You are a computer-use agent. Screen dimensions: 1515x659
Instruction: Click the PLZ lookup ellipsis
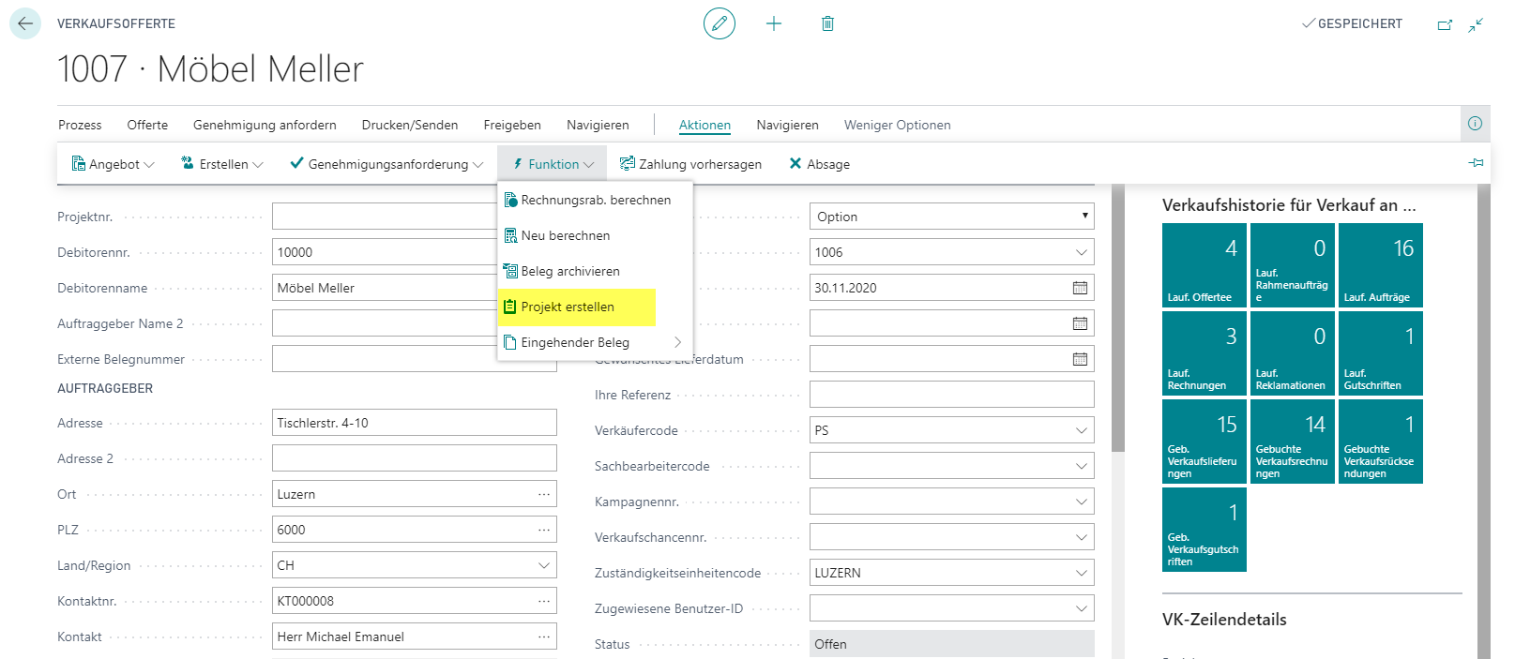(x=543, y=530)
